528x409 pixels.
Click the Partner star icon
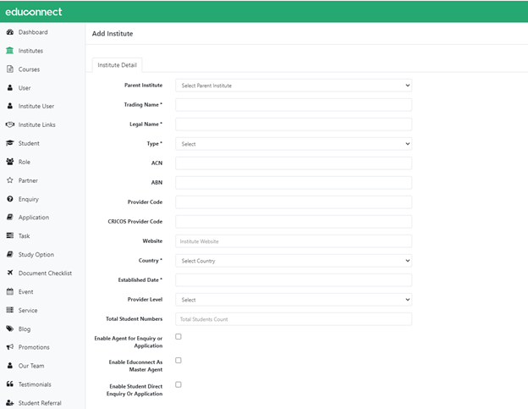coord(10,180)
